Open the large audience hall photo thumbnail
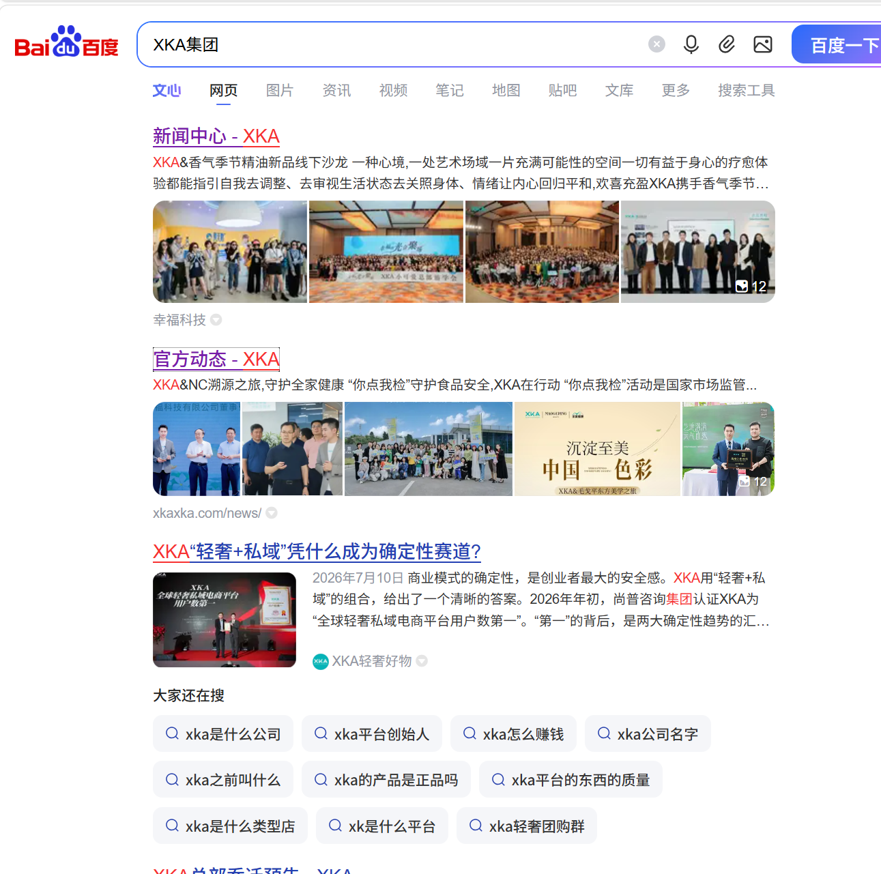The image size is (881, 874). coord(543,252)
